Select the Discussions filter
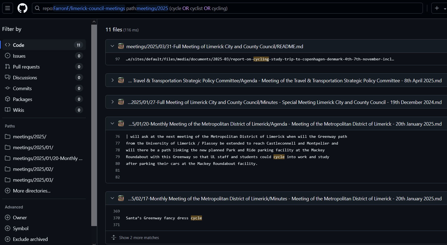Viewport: 447px width, 245px height. pos(44,77)
